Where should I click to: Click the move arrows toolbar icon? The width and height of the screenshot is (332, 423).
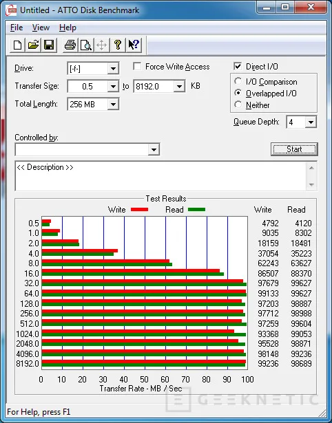(x=101, y=45)
